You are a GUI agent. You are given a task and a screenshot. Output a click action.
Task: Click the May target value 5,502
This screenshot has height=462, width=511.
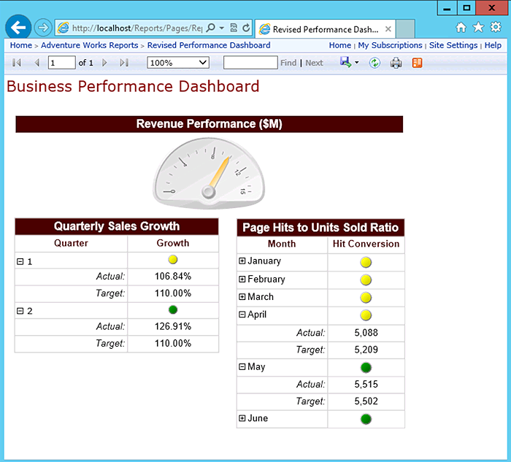(366, 401)
